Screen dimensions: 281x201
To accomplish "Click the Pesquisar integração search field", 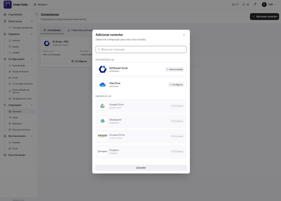I will pos(141,50).
